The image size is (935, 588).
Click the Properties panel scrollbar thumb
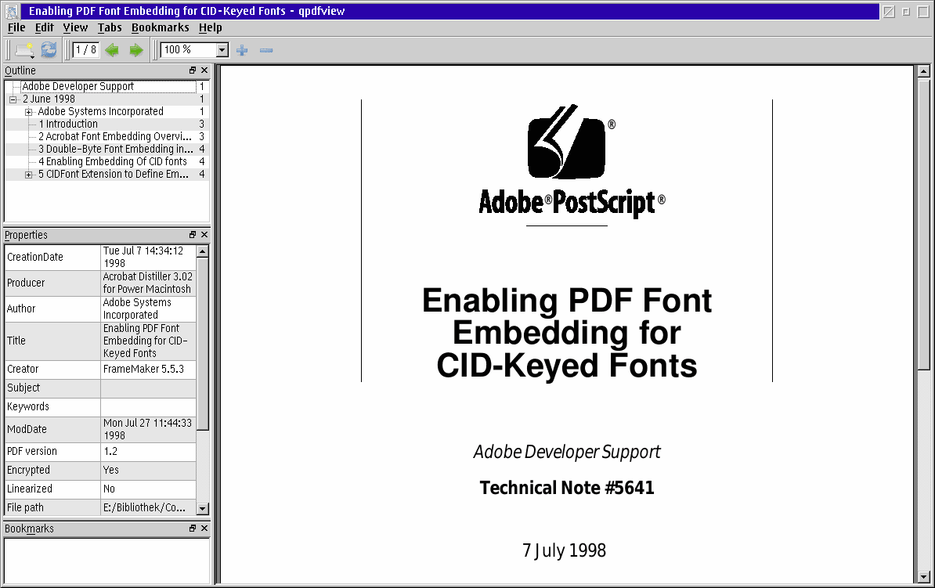coord(203,344)
